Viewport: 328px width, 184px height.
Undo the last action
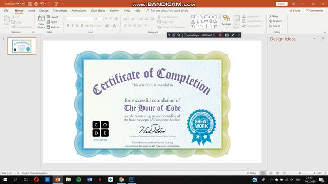click(42, 4)
